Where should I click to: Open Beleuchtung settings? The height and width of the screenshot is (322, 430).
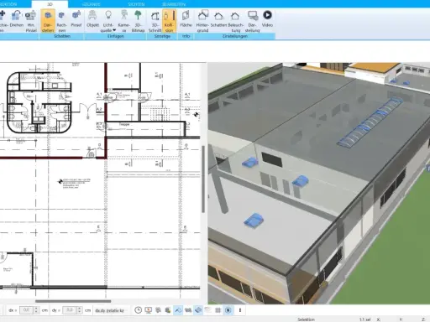click(x=235, y=21)
